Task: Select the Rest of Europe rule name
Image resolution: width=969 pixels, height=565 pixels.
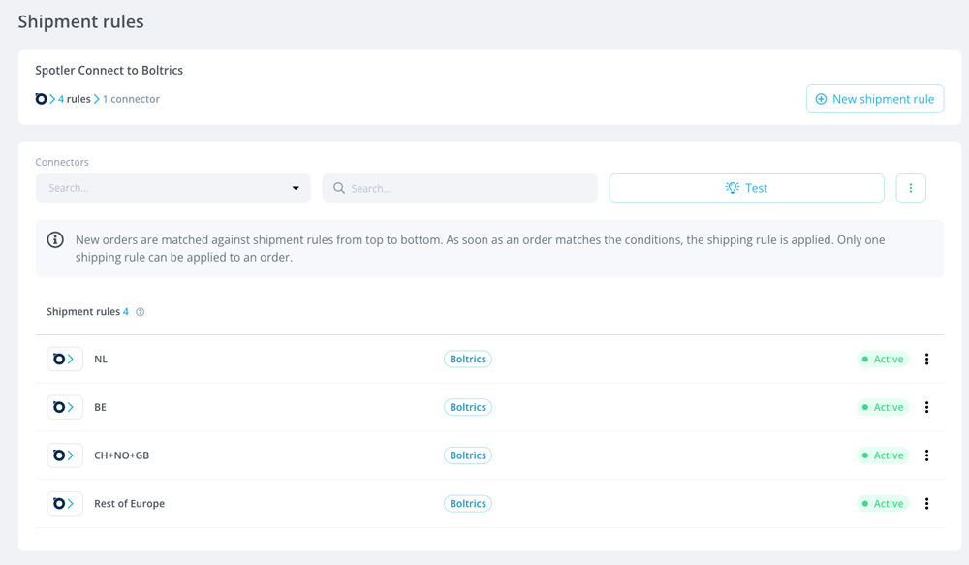Action: point(129,504)
